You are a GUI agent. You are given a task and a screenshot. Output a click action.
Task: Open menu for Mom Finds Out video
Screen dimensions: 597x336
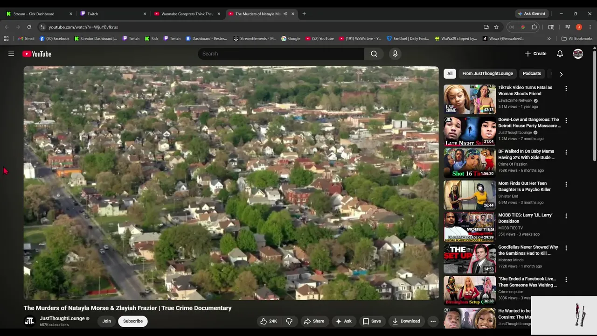click(x=566, y=184)
